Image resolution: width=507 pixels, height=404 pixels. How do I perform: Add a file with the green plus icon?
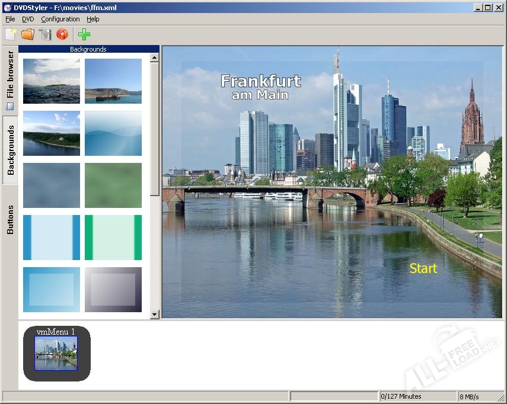coord(84,34)
